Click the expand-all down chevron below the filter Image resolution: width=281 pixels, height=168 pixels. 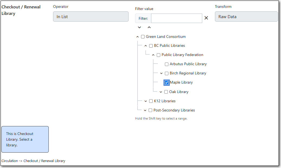(139, 27)
